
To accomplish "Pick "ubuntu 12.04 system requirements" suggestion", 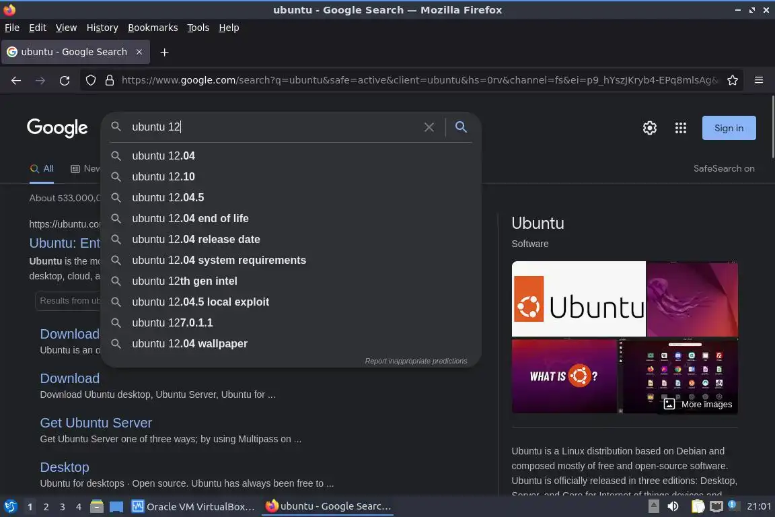I will [291, 261].
